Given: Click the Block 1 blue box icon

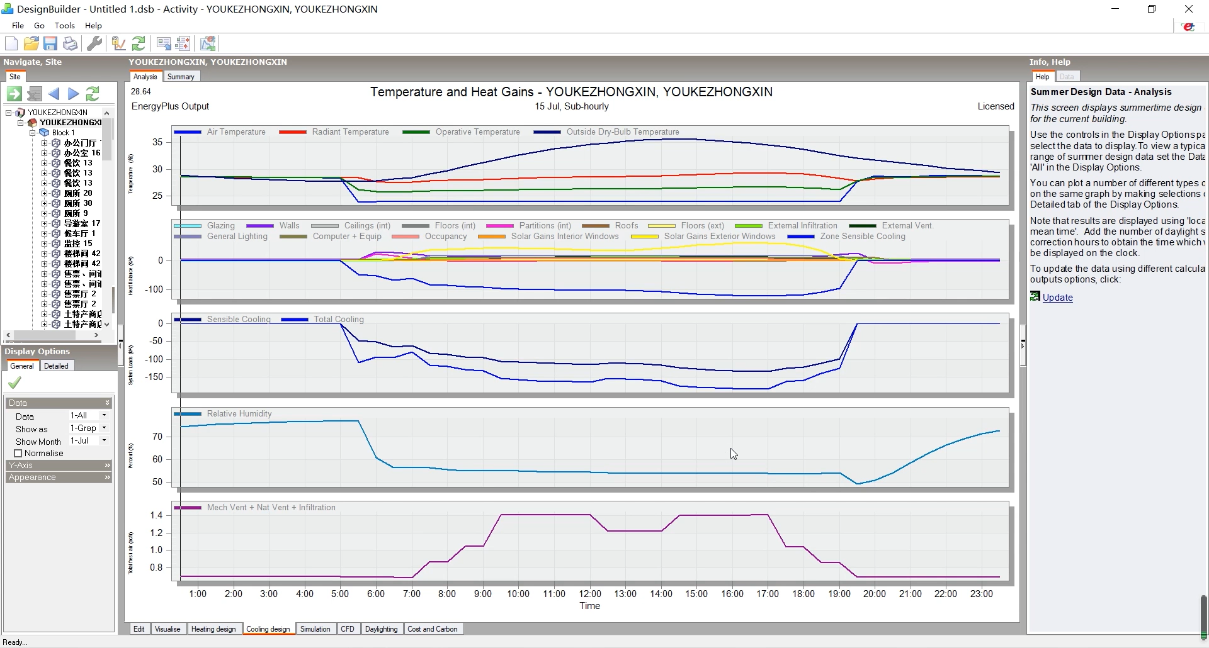Looking at the screenshot, I should click(x=44, y=133).
